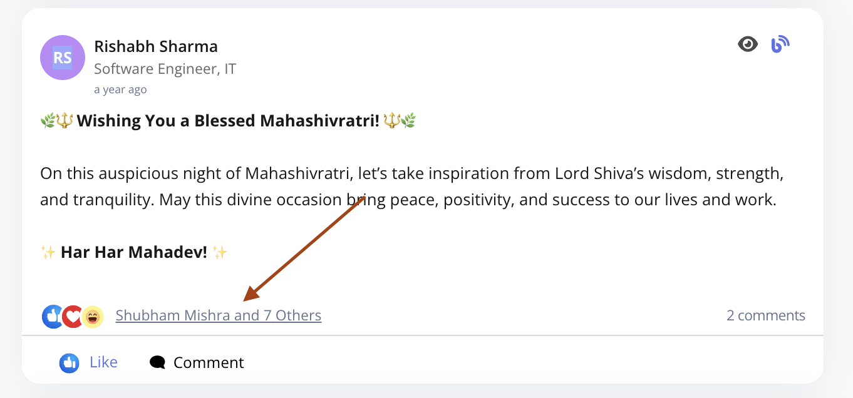Click the thumbs-up icon in the Like button

pos(69,363)
